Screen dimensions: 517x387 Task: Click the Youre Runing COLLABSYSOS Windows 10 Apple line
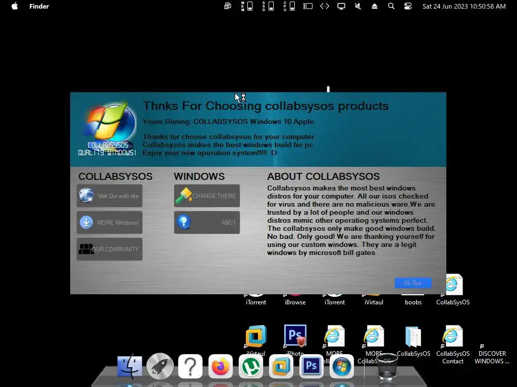pyautogui.click(x=228, y=122)
